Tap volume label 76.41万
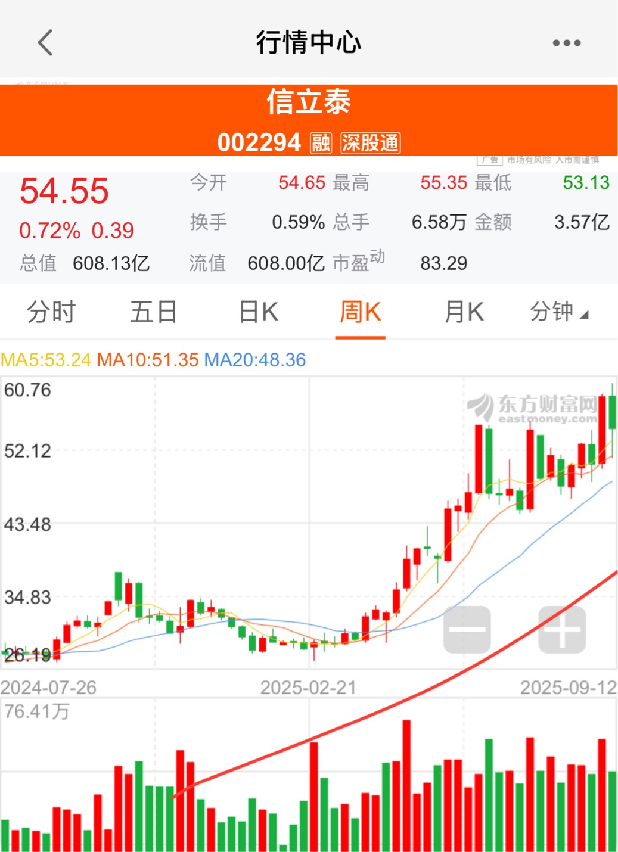The image size is (618, 852). (37, 711)
